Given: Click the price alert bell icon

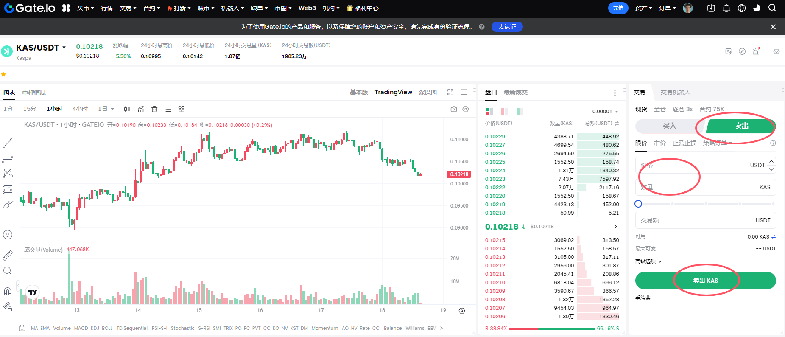Looking at the screenshot, I should pos(756,51).
